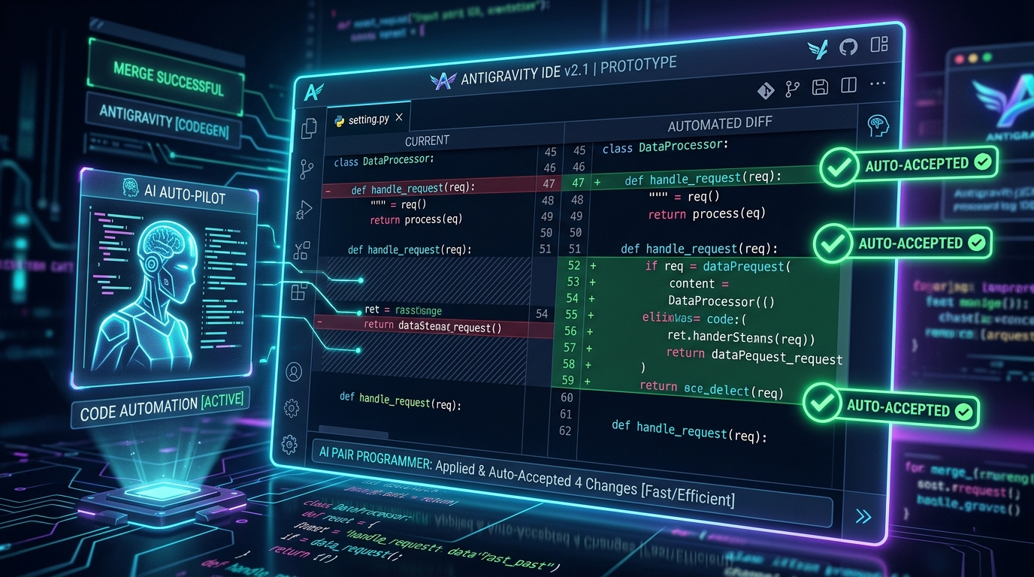1034x577 pixels.
Task: Open the Explorer files icon in the activity bar
Action: point(309,128)
